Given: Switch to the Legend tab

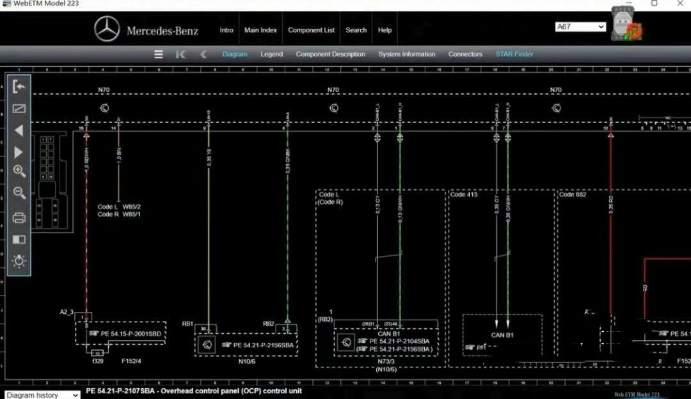Looking at the screenshot, I should pyautogui.click(x=271, y=54).
